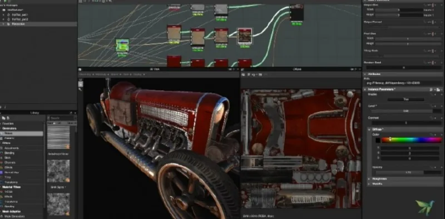This screenshot has height=219, width=445.
Task: Click the folder icon in Library toolbar
Action: click(3, 118)
